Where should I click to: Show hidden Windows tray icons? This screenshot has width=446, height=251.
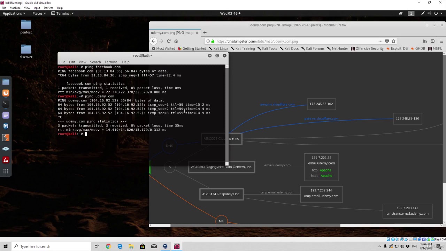pyautogui.click(x=380, y=246)
